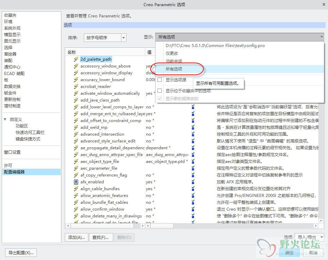
Task: Open 钣金件 category in sidebar
Action: coord(10,93)
